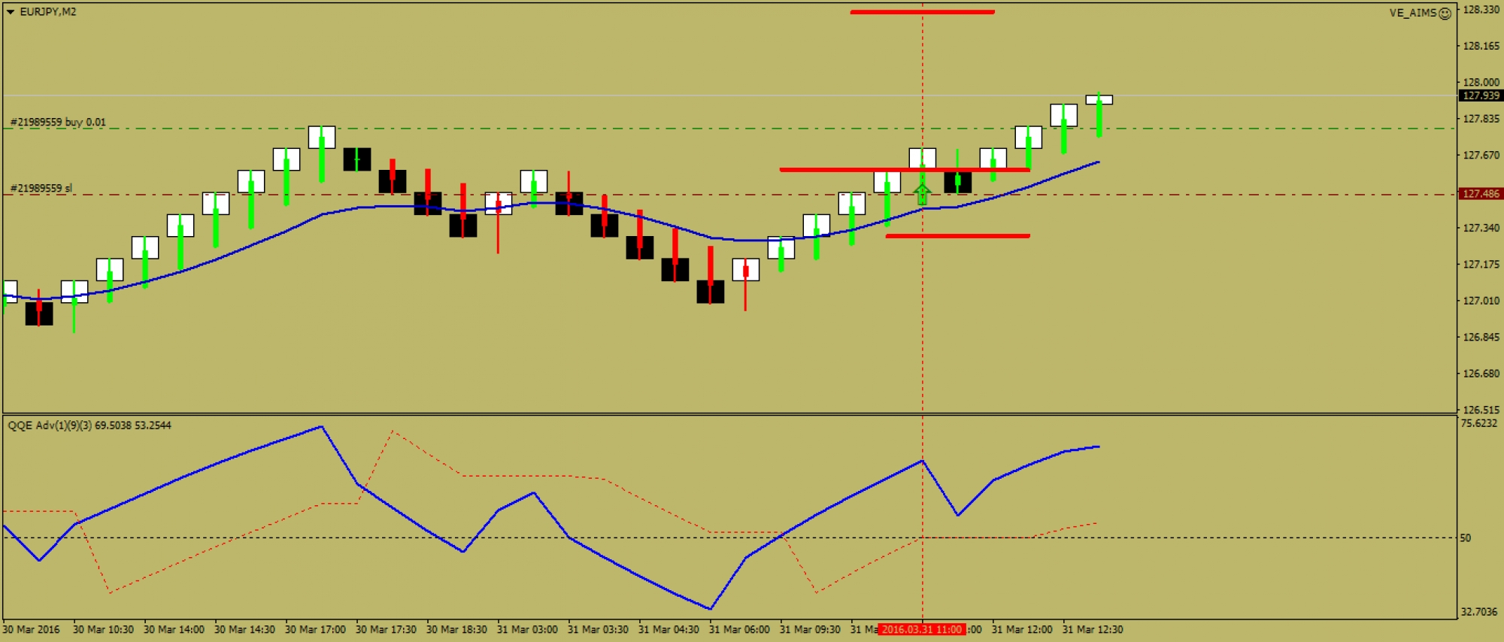Viewport: 1504px width, 642px height.
Task: Click the 32.7036 indicator scale label
Action: (1478, 612)
